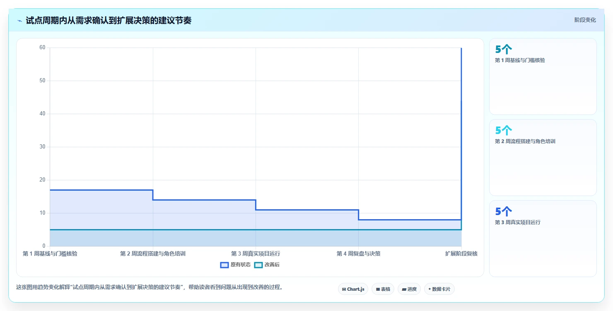Image resolution: width=613 pixels, height=311 pixels.
Task: Click the y-axis value 50
Action: pyautogui.click(x=42, y=81)
